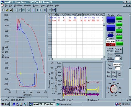Open the Retrieve Date dropdown

coord(121,65)
